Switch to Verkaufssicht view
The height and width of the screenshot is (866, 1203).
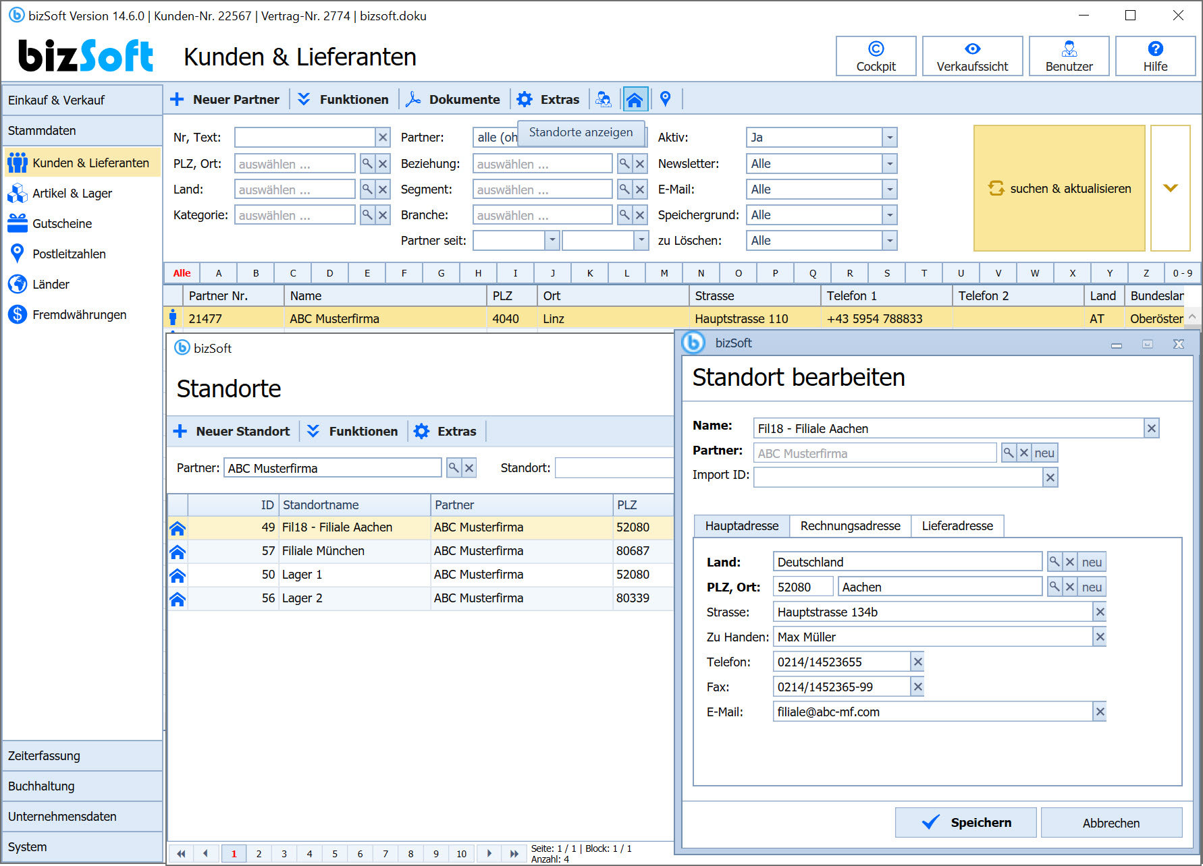pos(972,56)
